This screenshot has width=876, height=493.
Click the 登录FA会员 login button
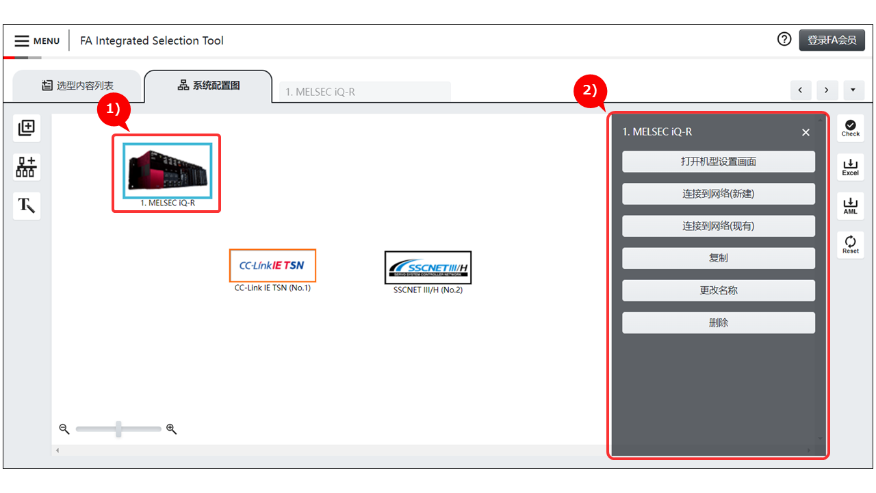coord(832,40)
